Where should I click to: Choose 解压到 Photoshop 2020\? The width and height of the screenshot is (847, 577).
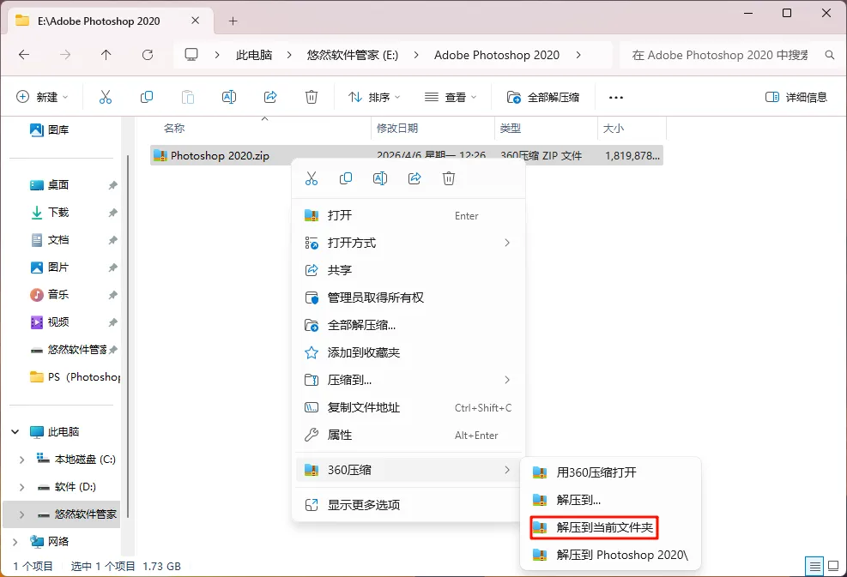[610, 555]
